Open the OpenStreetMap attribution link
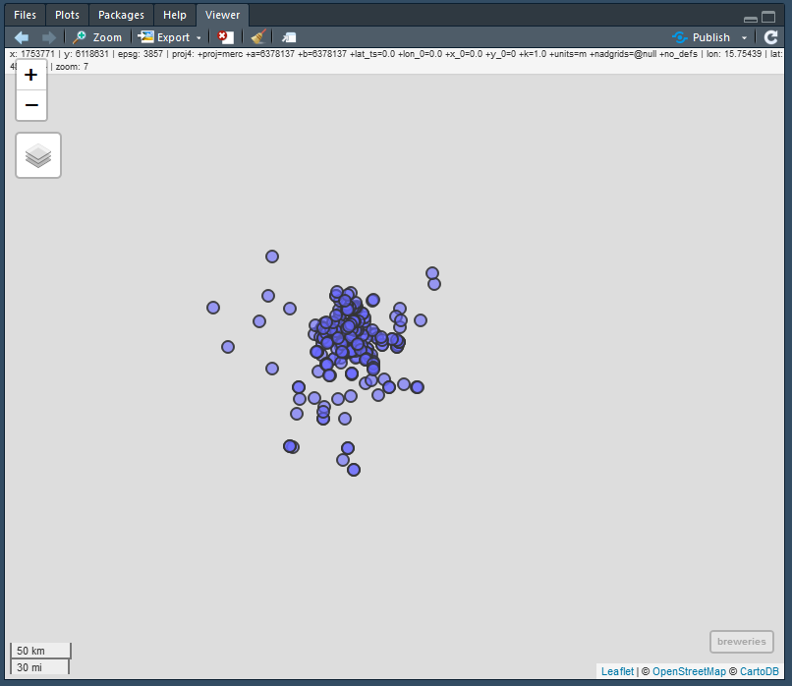Image resolution: width=792 pixels, height=686 pixels. click(689, 671)
